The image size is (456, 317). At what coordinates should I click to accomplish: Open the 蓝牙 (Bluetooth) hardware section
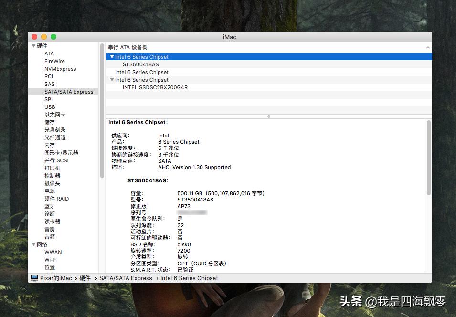pos(49,206)
